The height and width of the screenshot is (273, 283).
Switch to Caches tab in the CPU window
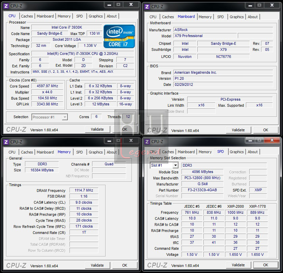27,16
